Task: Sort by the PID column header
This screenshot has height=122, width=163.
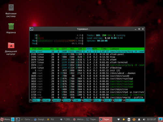Action: click(34, 49)
